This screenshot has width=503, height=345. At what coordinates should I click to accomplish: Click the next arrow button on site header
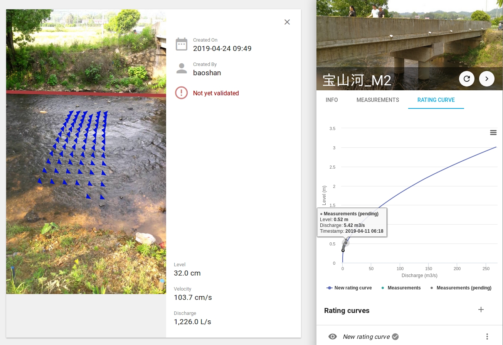(x=486, y=79)
